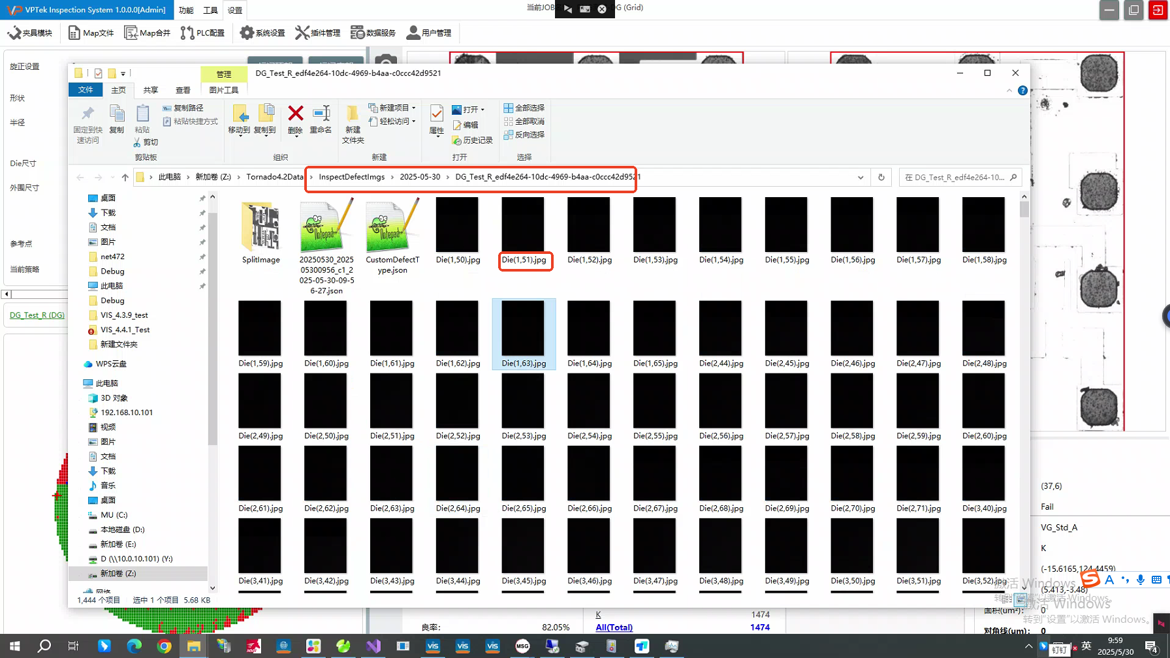Switch to the 主页 ribbon tab

(x=118, y=90)
